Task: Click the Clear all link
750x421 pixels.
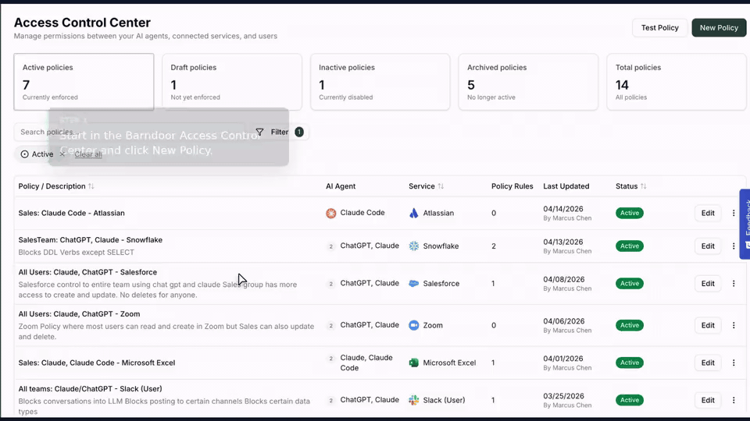Action: point(88,154)
